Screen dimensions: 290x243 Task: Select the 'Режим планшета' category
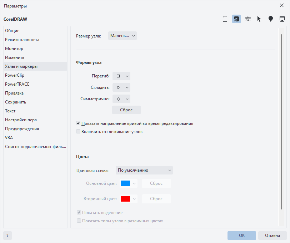(x=35, y=40)
